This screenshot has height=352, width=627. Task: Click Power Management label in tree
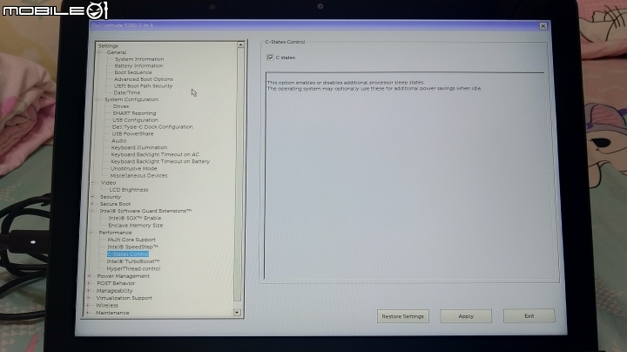pyautogui.click(x=123, y=276)
